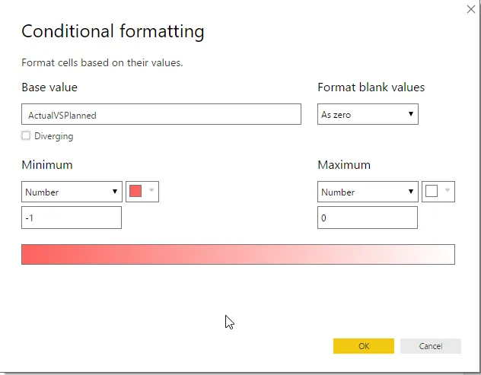481x375 pixels.
Task: Select the Minimum value field containing -1
Action: [x=72, y=218]
